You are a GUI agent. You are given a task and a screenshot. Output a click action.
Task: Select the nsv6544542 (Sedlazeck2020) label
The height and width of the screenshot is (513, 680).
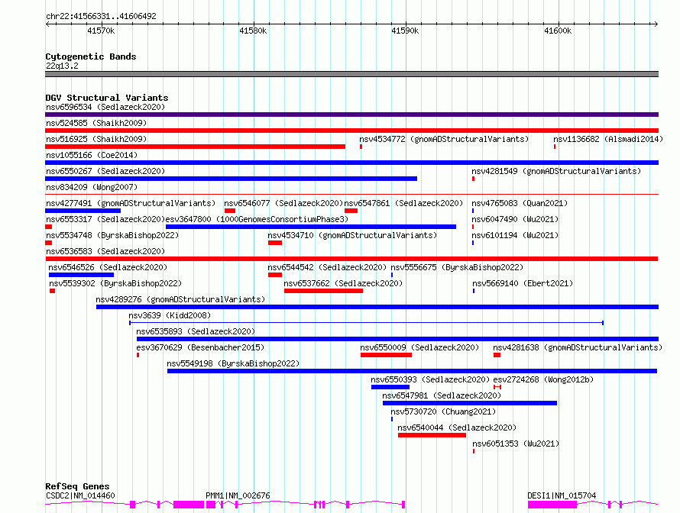[x=327, y=267]
